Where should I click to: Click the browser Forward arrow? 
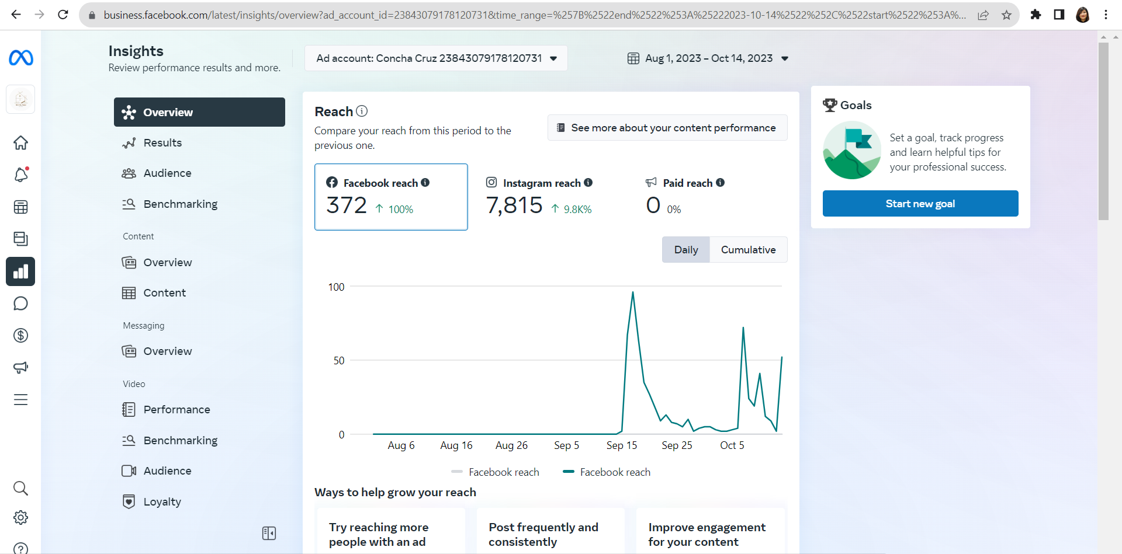coord(39,15)
